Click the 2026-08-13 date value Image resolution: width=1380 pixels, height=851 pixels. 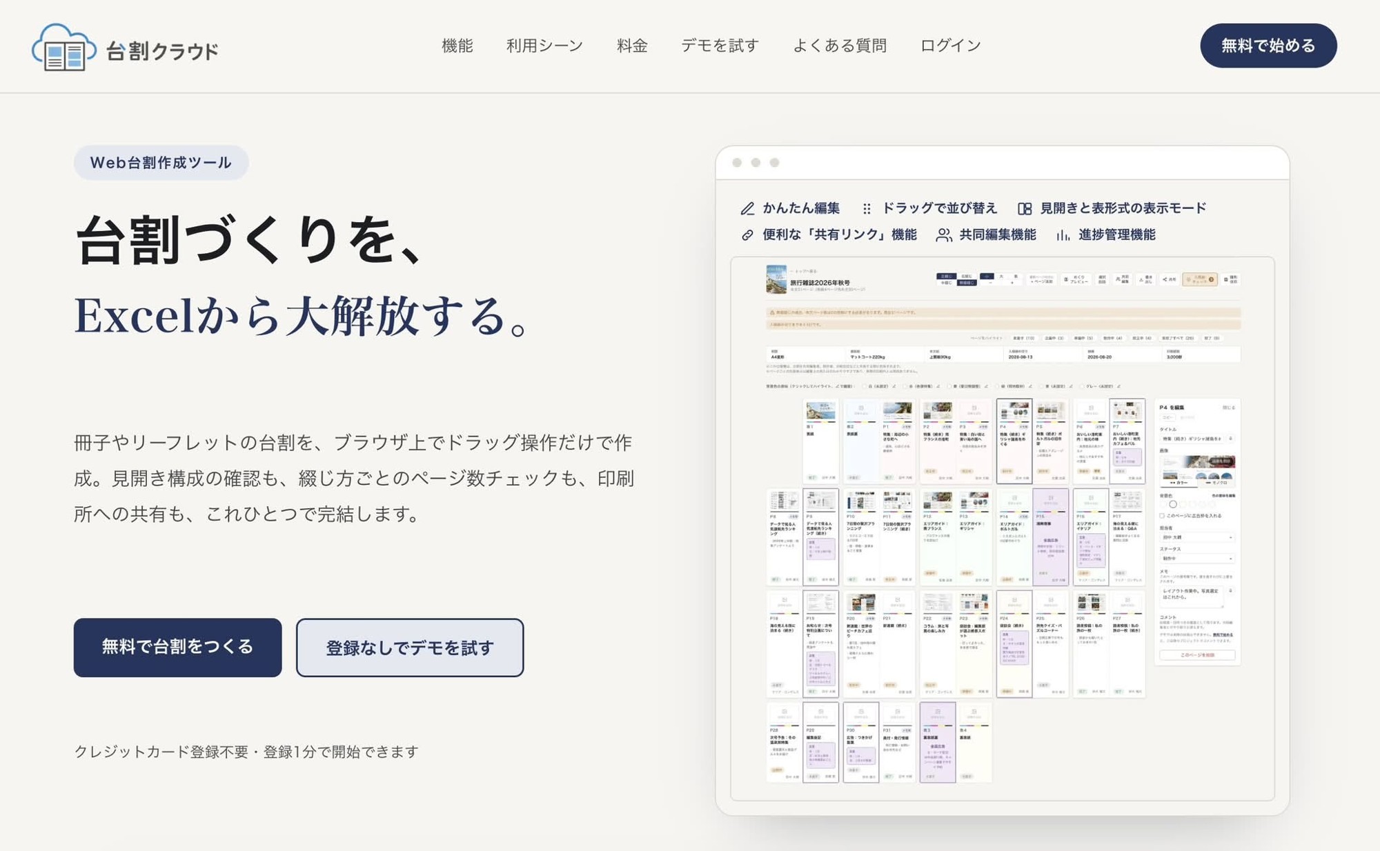pos(1021,357)
